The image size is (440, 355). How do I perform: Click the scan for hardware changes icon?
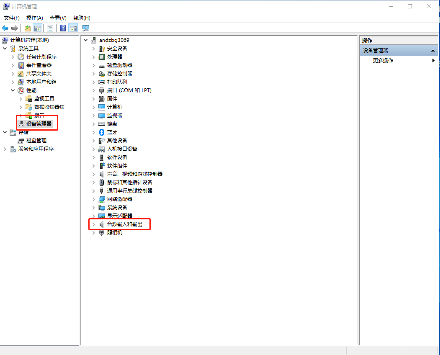(86, 28)
